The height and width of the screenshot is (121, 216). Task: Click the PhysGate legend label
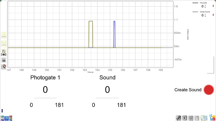(x=203, y=3)
